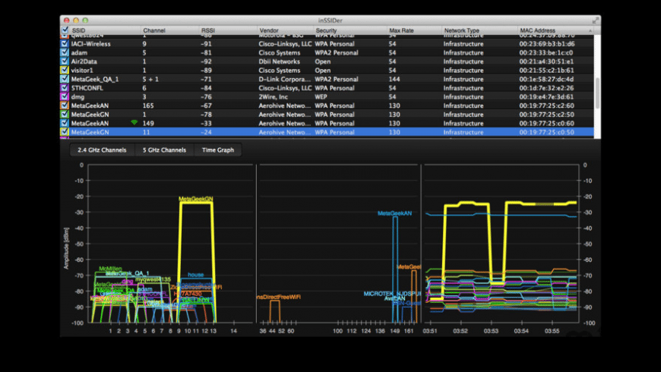Uncheck the visitor1 network checkbox
Screen dimensions: 661x372
coord(65,70)
